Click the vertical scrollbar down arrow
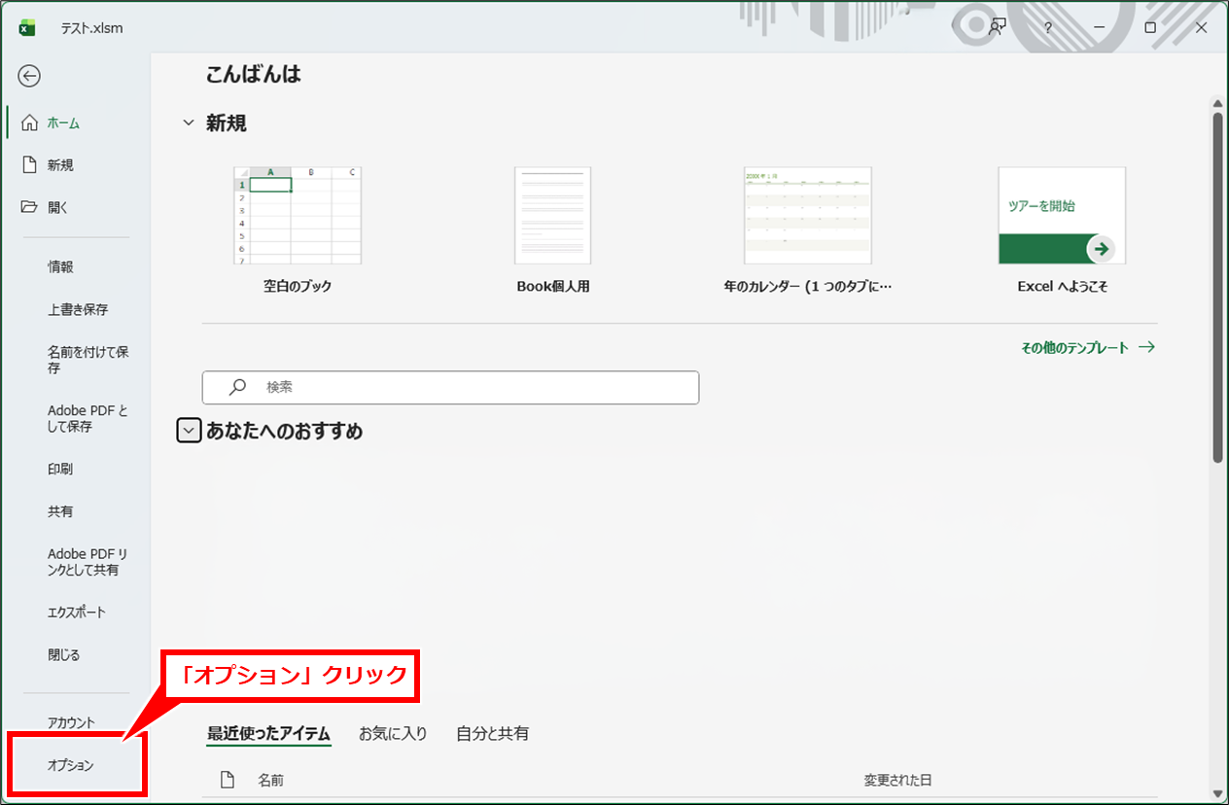1229x805 pixels. pos(1216,793)
